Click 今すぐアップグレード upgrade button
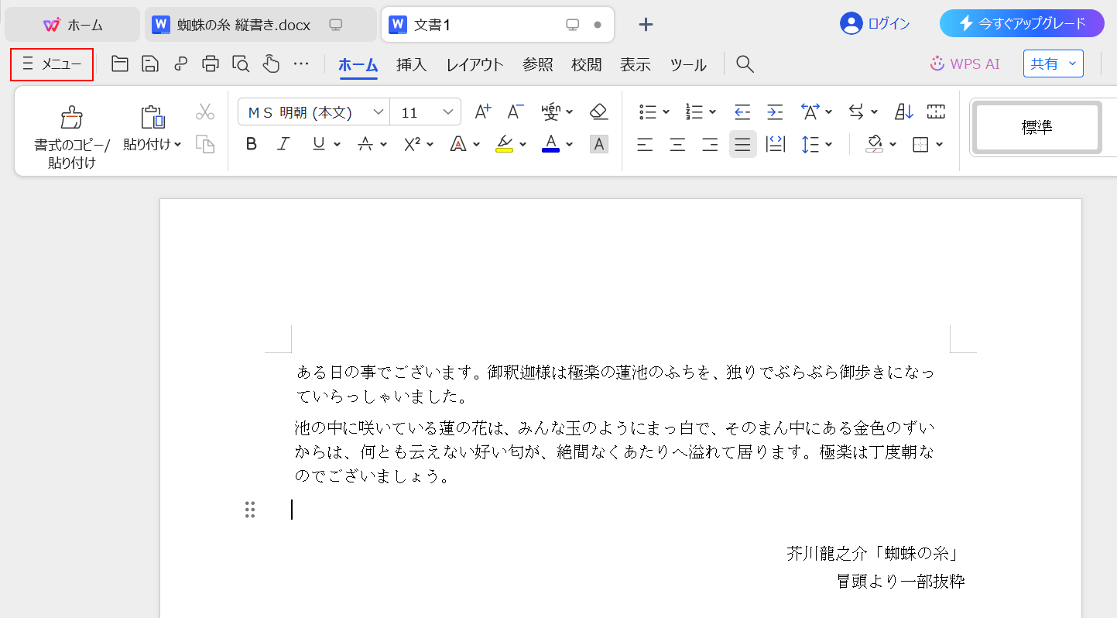 (1022, 23)
